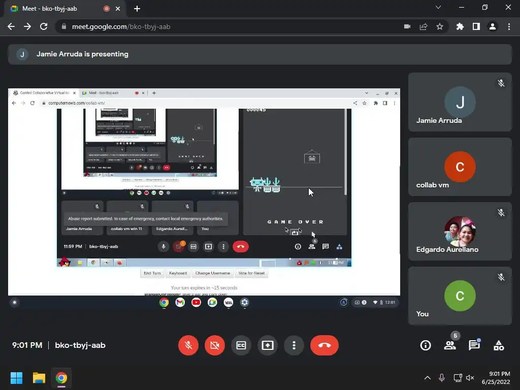This screenshot has width=520, height=390.
Task: Click the taskbar microphone tray icon
Action: [442, 378]
